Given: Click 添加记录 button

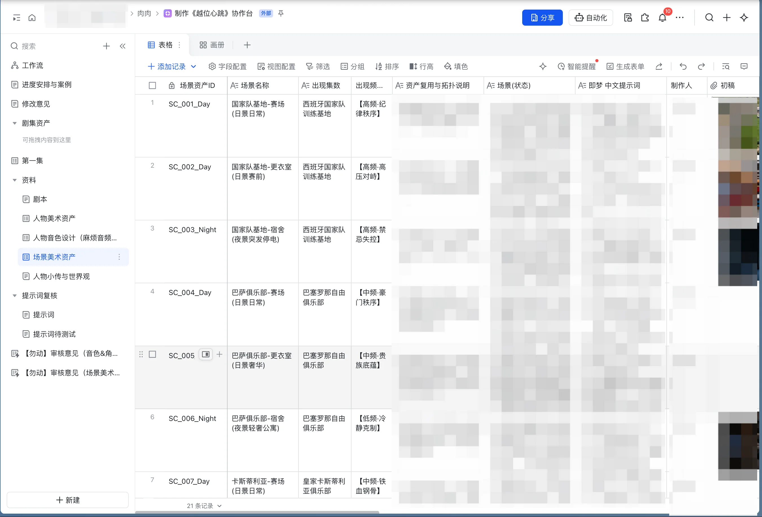Looking at the screenshot, I should (167, 66).
